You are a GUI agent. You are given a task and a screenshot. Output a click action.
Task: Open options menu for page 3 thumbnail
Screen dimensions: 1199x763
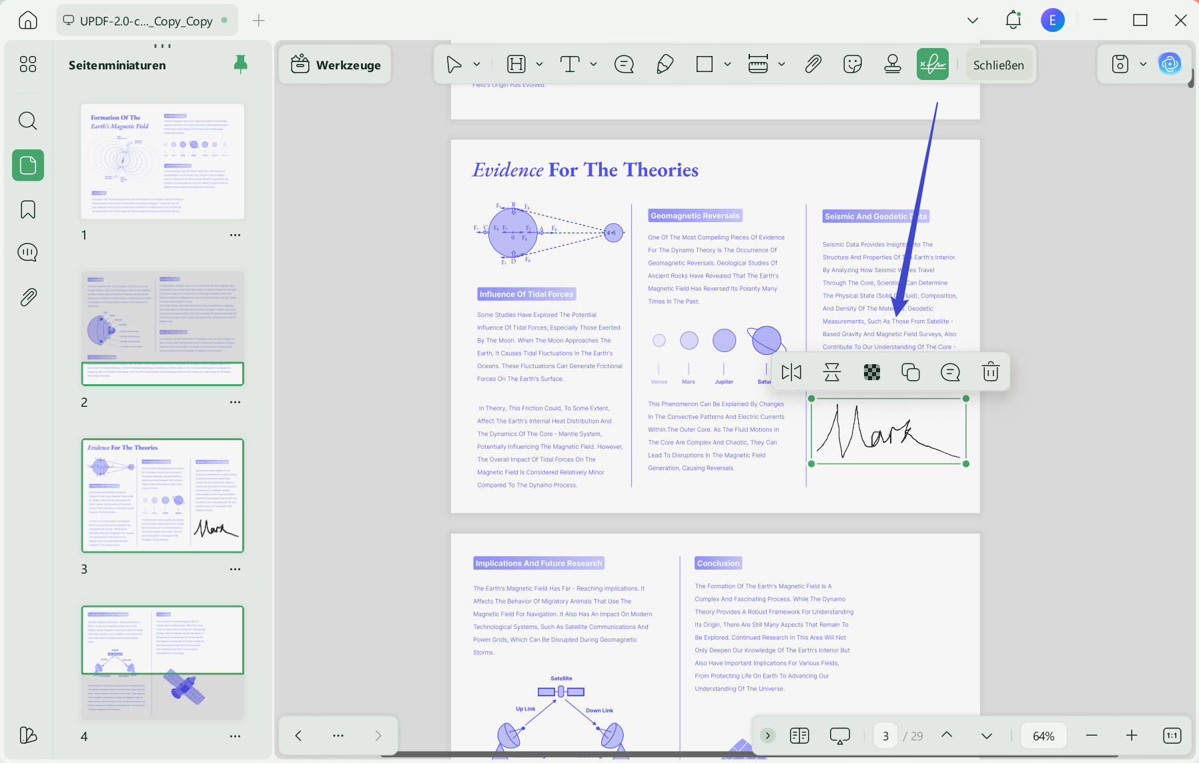pos(235,570)
